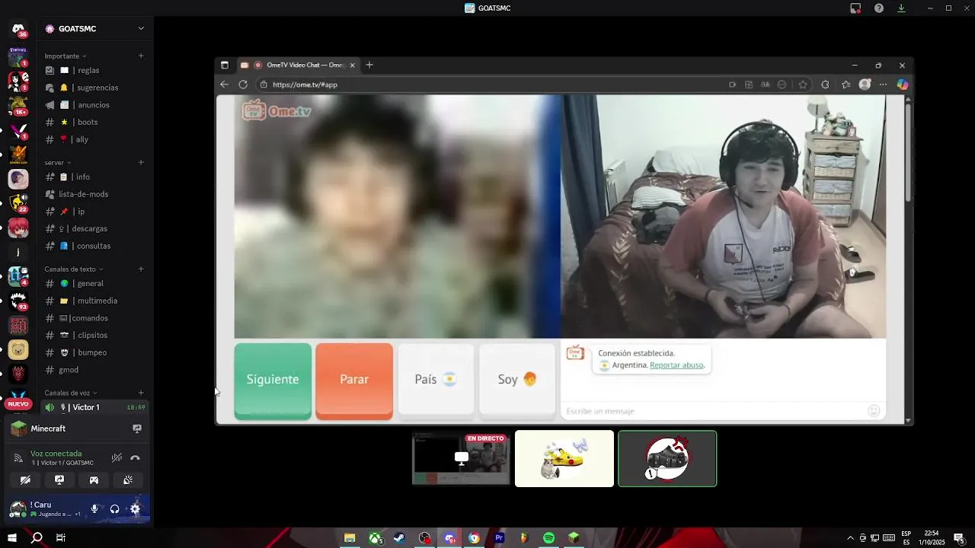Close the OmeTV Video Chat tab
The width and height of the screenshot is (975, 548).
352,65
